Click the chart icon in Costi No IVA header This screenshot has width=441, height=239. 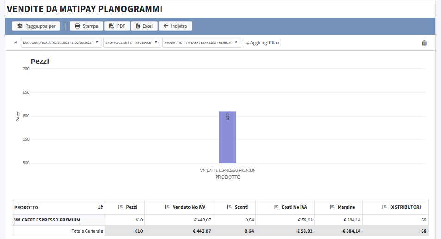[276, 207]
